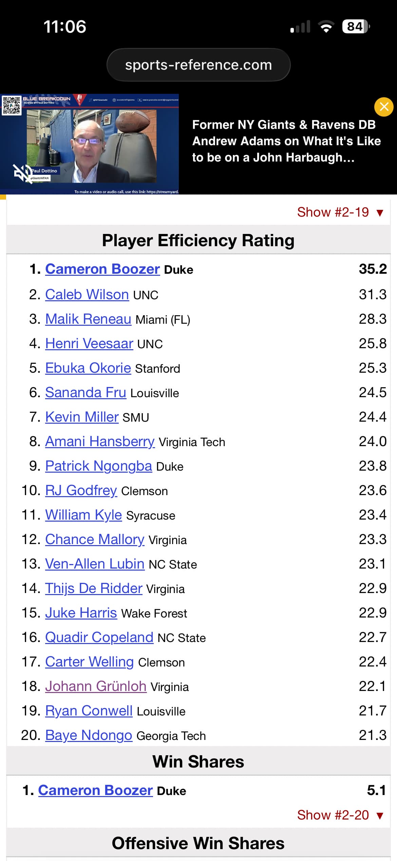Open Cameron Boozer's Win Shares link
The width and height of the screenshot is (397, 861).
tap(95, 790)
